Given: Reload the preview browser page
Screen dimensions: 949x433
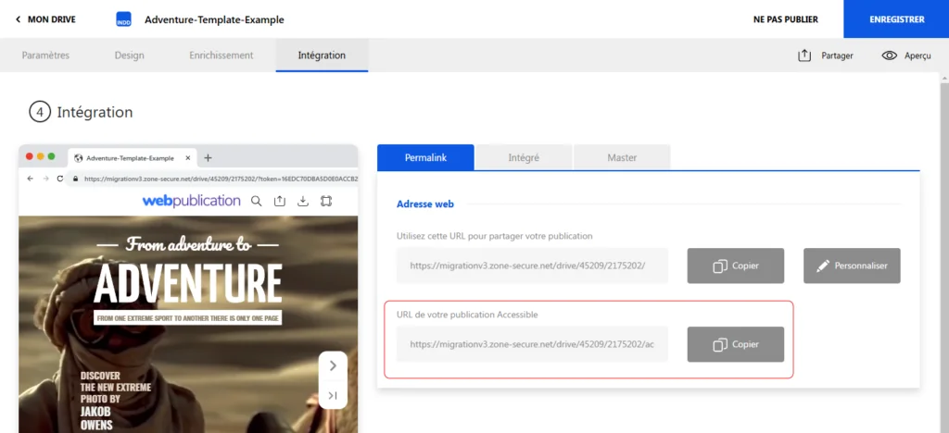Looking at the screenshot, I should pyautogui.click(x=60, y=179).
